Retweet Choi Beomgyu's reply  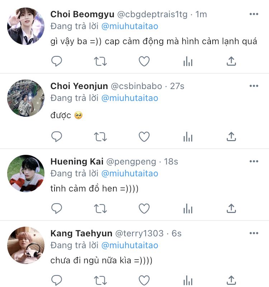click(x=100, y=61)
